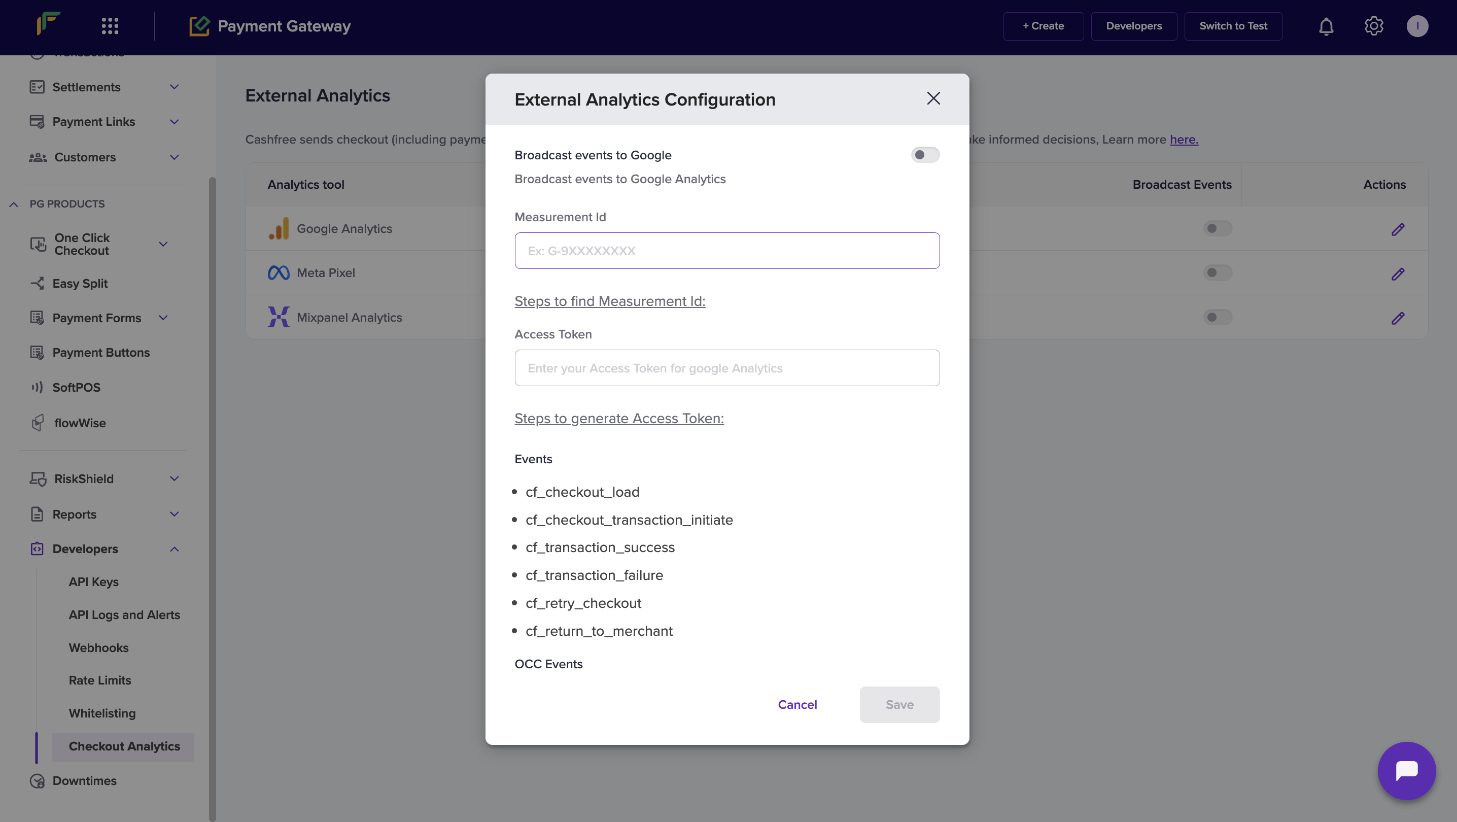Focus the Measurement Id input field

[x=727, y=251]
